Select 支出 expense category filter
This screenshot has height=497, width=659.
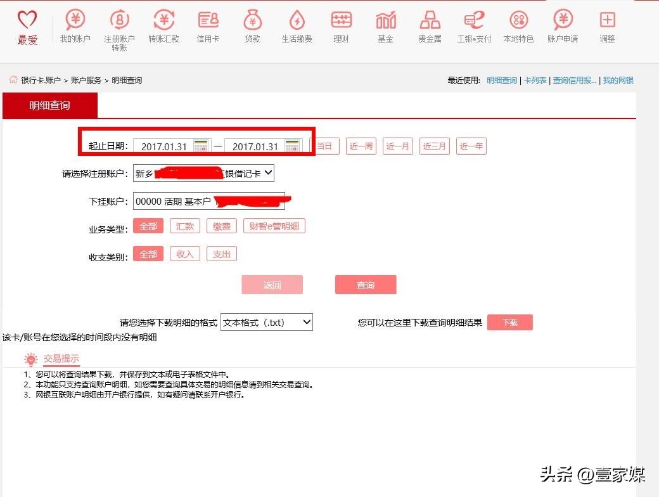(221, 254)
